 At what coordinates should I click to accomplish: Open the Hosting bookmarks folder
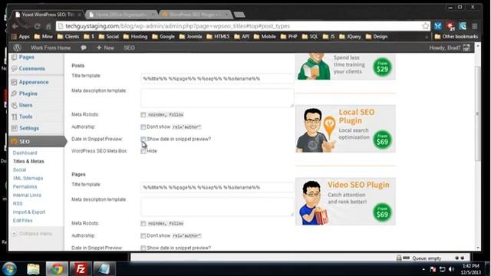(x=135, y=37)
